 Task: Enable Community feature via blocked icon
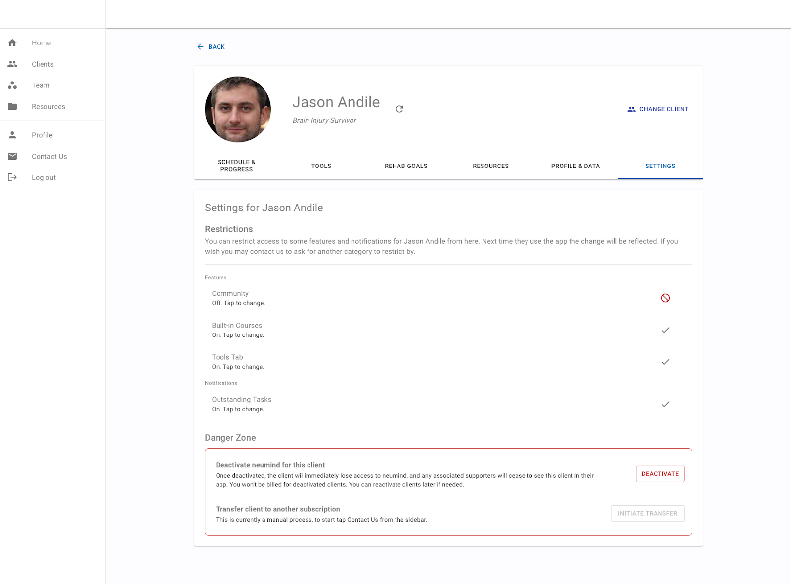(665, 298)
